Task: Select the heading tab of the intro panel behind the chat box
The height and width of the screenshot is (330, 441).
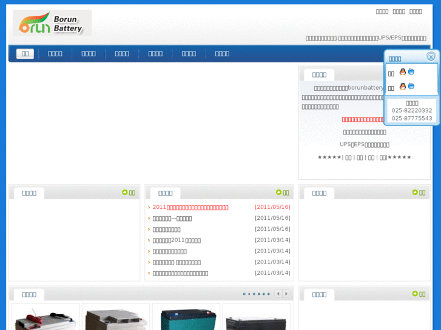Action: point(319,74)
